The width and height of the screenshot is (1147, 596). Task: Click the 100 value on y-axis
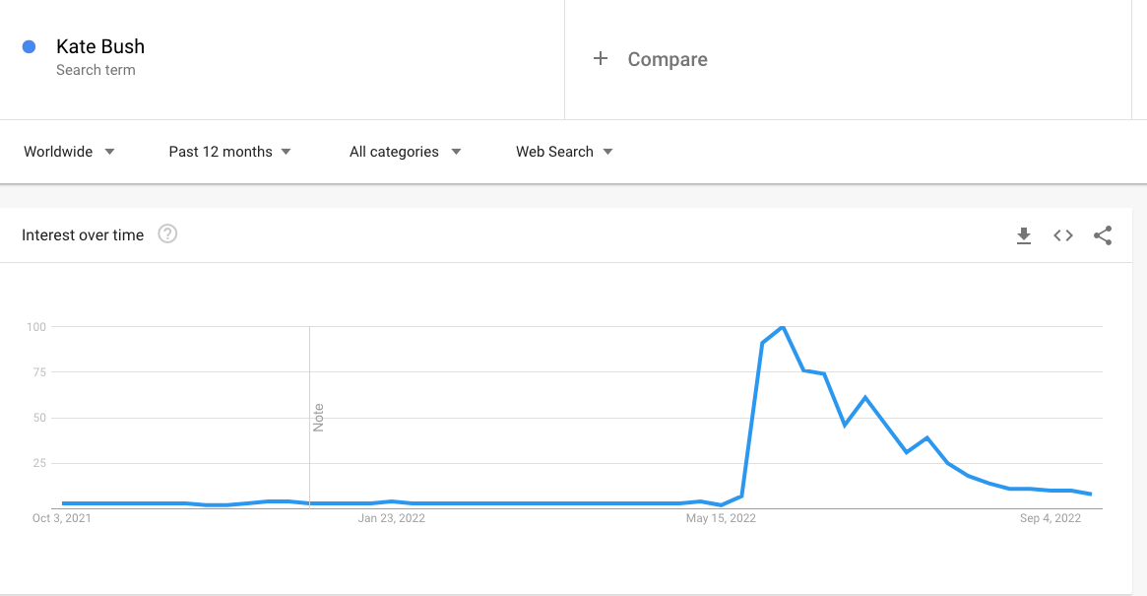tap(37, 326)
